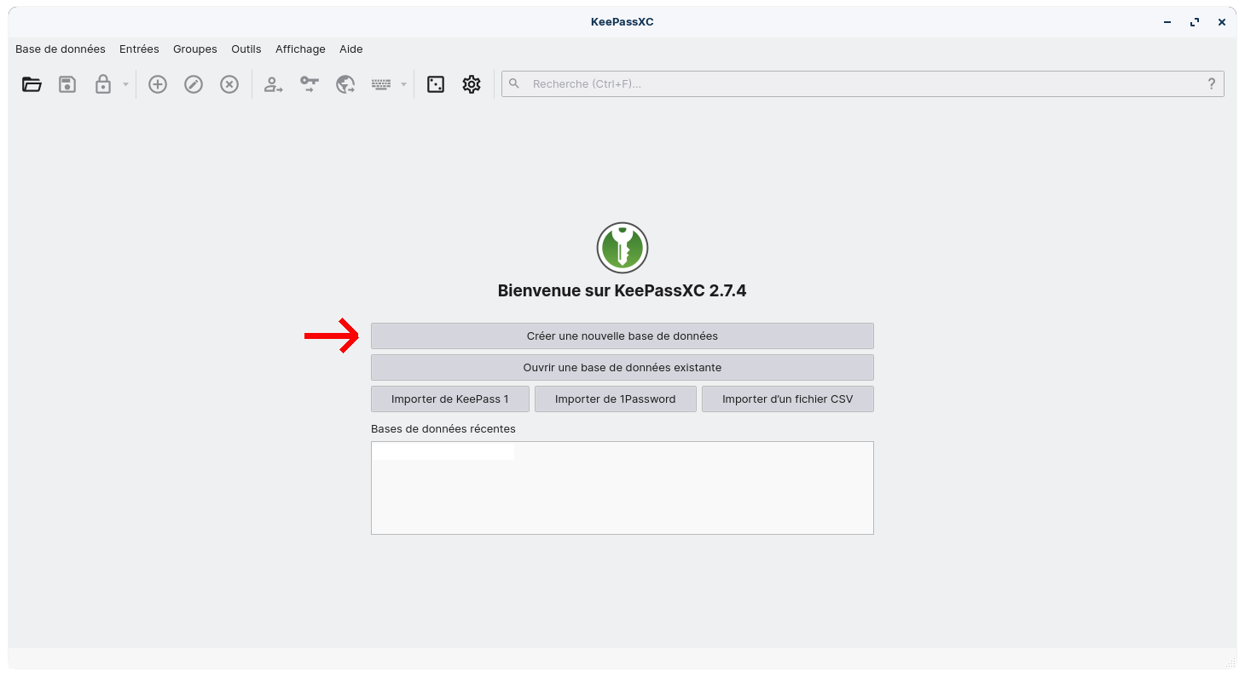The image size is (1245, 677).
Task: Open the Outils menu
Action: [246, 49]
